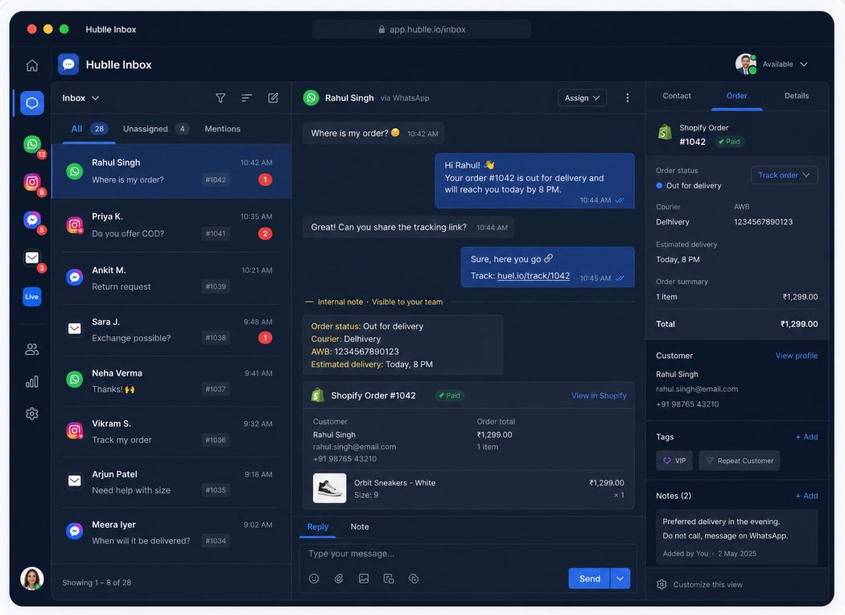Open WhatsApp channel in sidebar
The height and width of the screenshot is (615, 845).
pyautogui.click(x=32, y=144)
